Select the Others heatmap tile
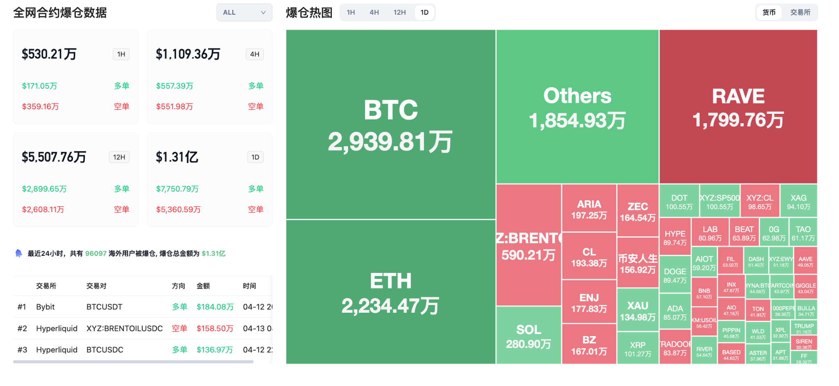The height and width of the screenshot is (386, 839). [x=577, y=107]
